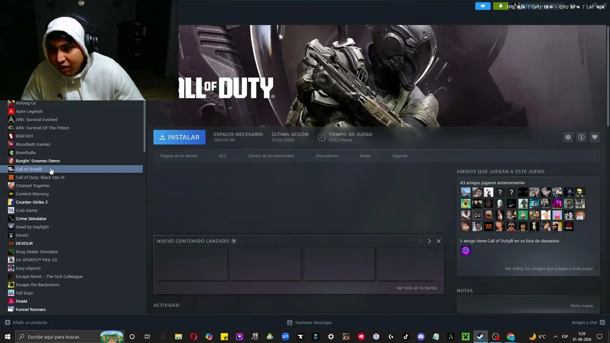Image resolution: width=610 pixels, height=343 pixels.
Task: Click Ver todo en la tienda link
Action: click(417, 288)
